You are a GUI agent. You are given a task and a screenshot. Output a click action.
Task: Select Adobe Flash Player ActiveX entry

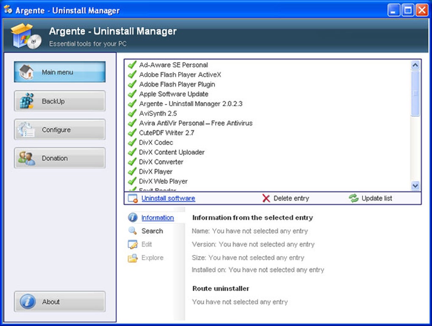click(x=180, y=74)
